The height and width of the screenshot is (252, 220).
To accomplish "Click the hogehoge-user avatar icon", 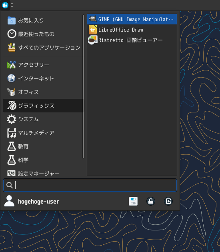I will (x=9, y=201).
